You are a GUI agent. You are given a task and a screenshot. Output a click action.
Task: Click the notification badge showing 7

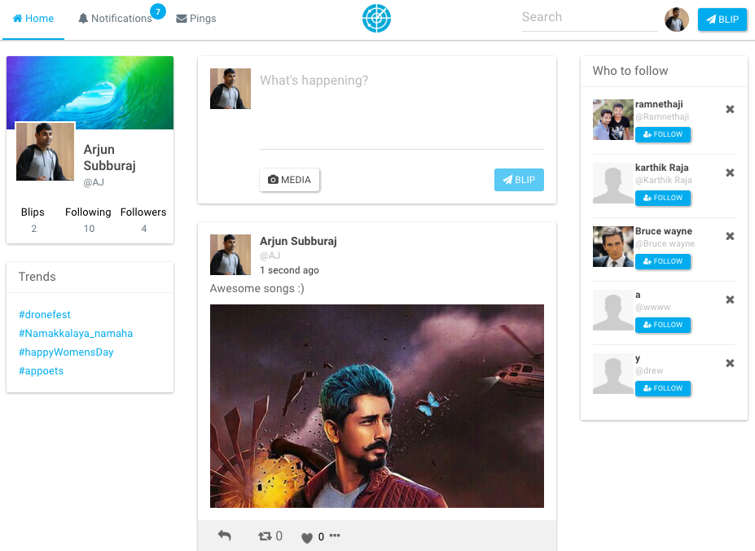point(158,11)
